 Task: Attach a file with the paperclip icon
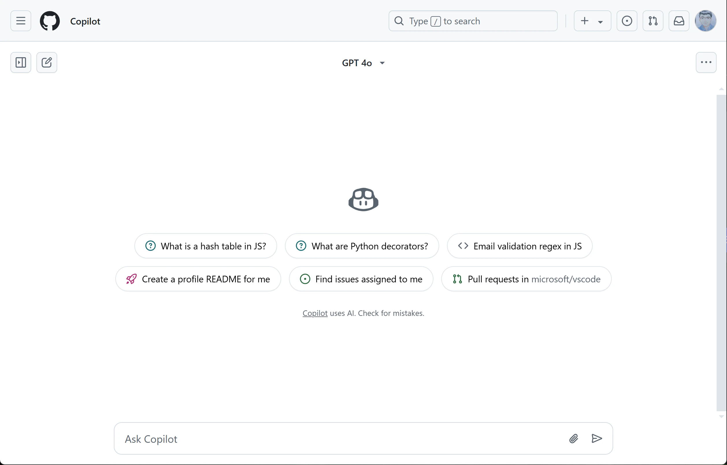tap(574, 438)
